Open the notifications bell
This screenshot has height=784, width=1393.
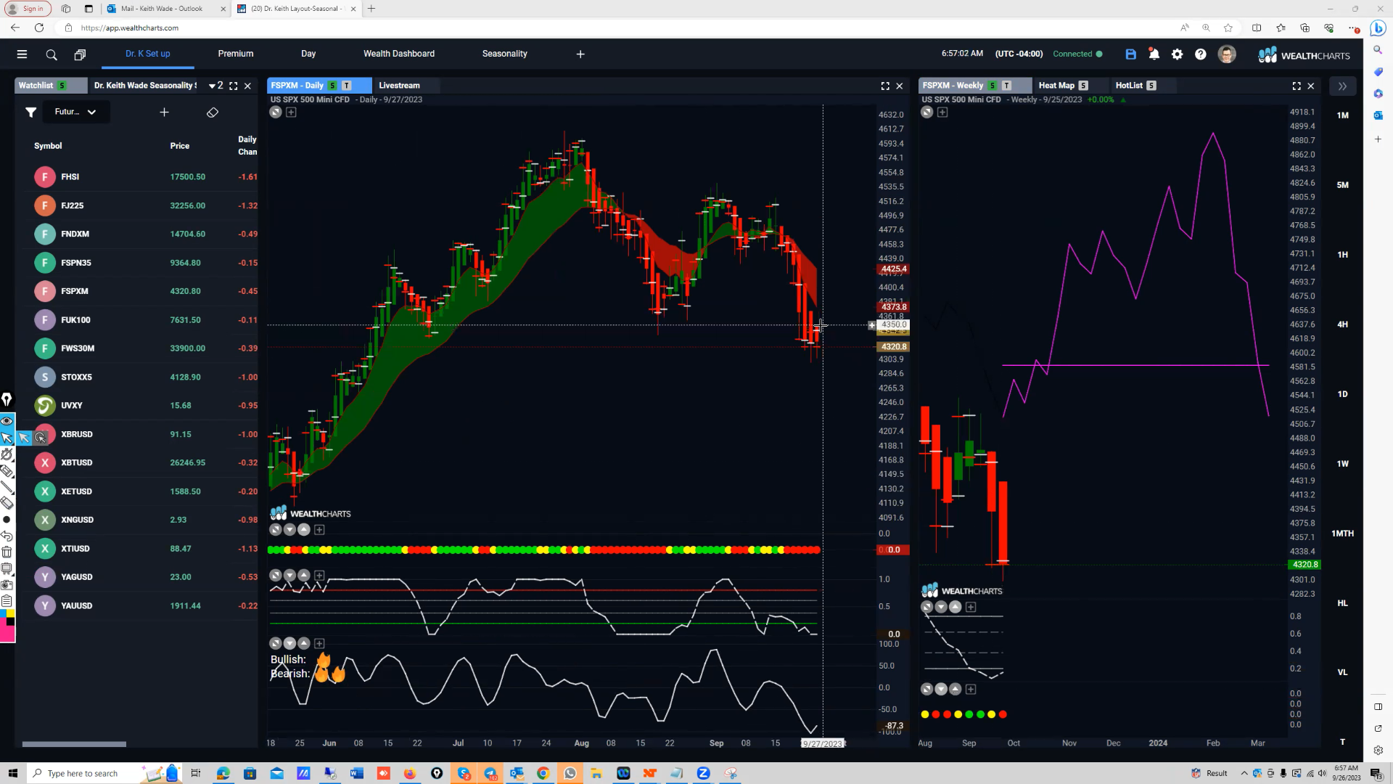pyautogui.click(x=1154, y=54)
